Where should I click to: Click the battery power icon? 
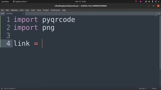(156, 1)
